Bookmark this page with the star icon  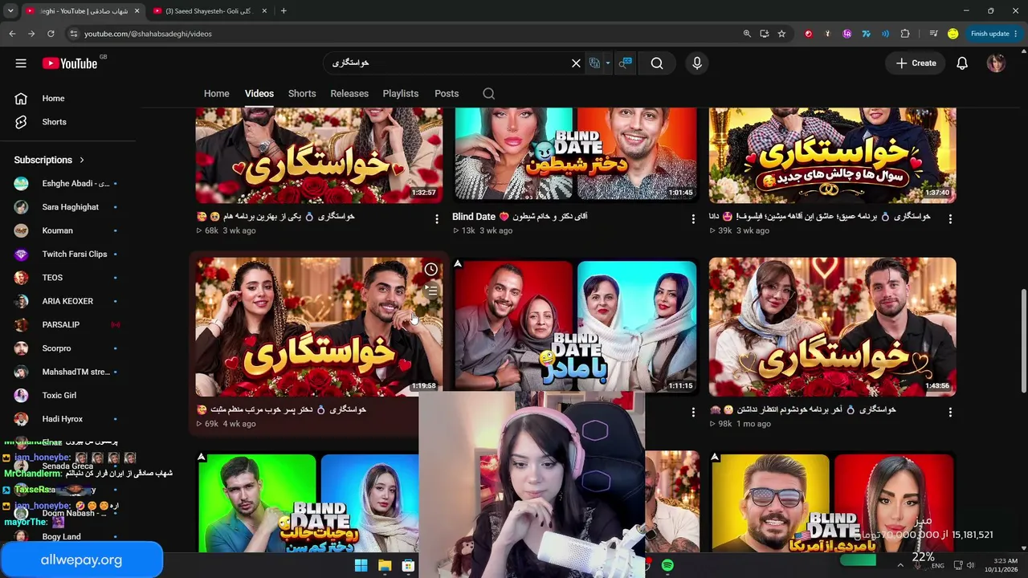781,34
